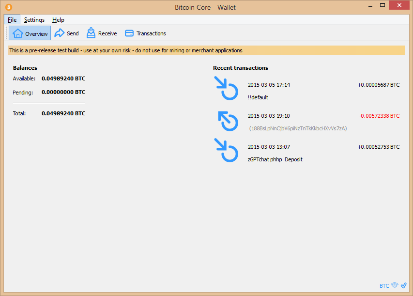This screenshot has height=296, width=413.
Task: Click the network connections signal icon
Action: point(395,285)
